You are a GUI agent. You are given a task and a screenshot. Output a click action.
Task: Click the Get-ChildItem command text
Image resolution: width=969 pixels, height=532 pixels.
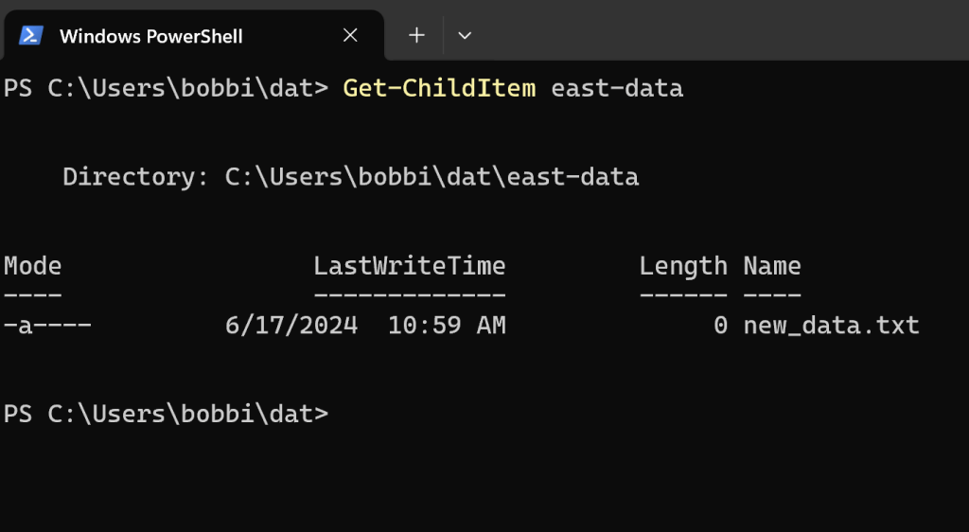coord(439,89)
